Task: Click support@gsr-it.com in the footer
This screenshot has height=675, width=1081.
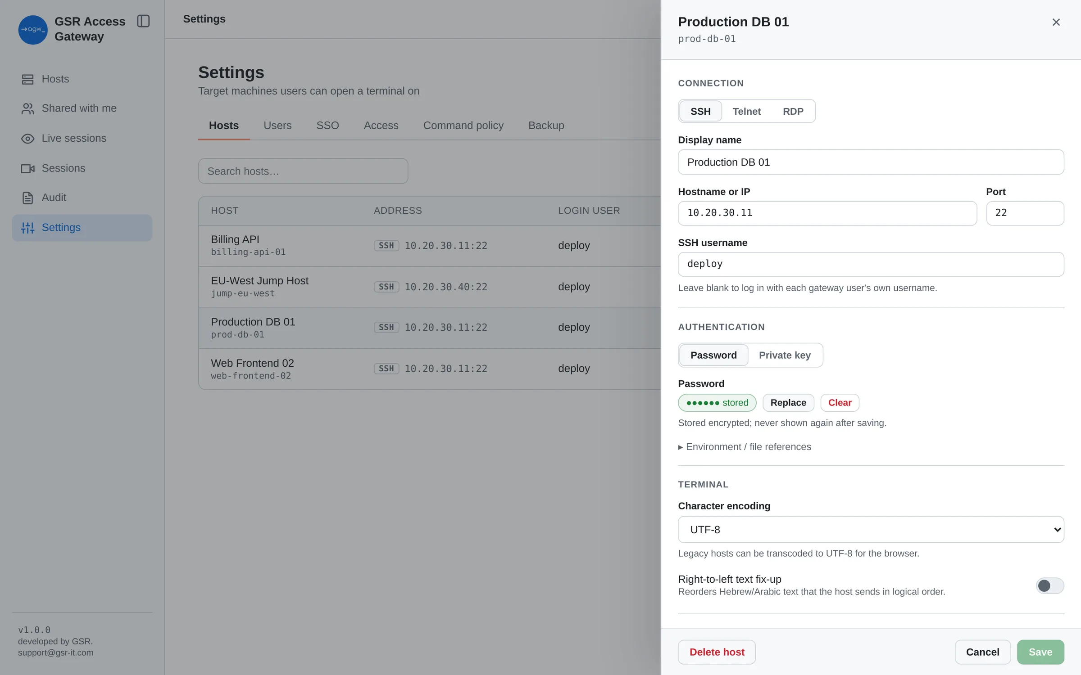Action: [x=56, y=652]
